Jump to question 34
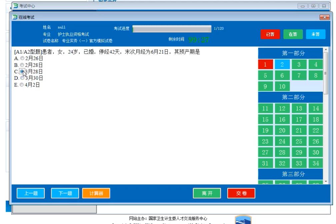336x224 pixels. [316, 163]
